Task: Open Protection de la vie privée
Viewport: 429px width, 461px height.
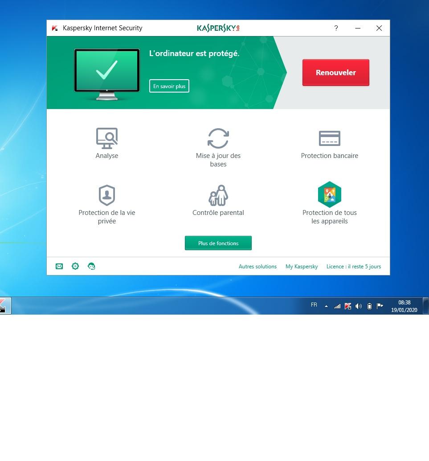Action: pyautogui.click(x=107, y=205)
